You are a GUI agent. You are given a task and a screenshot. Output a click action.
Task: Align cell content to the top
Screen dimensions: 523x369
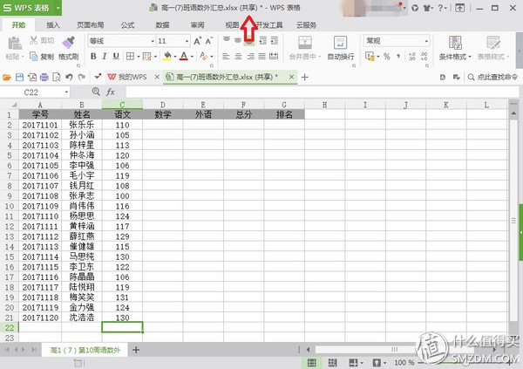click(227, 40)
